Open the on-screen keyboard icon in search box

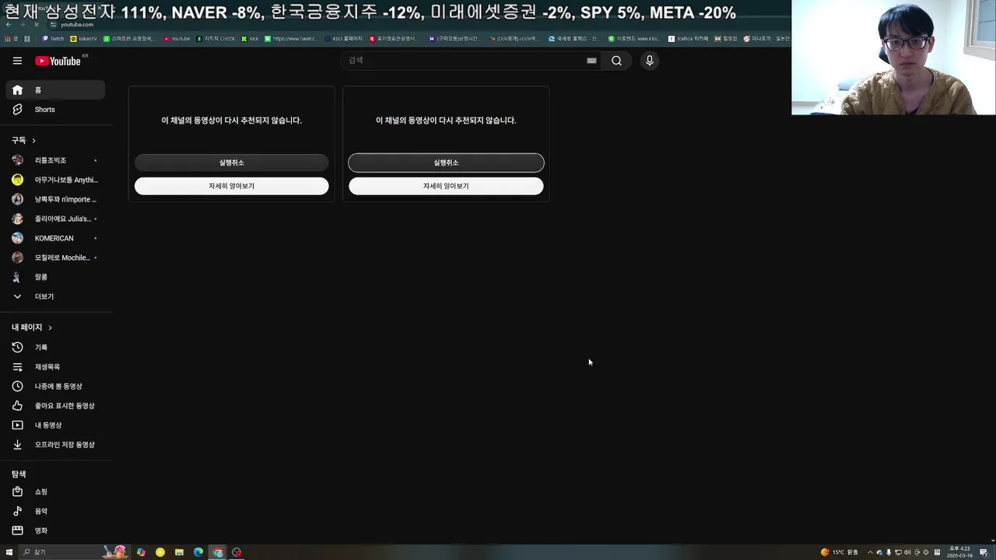(x=591, y=61)
